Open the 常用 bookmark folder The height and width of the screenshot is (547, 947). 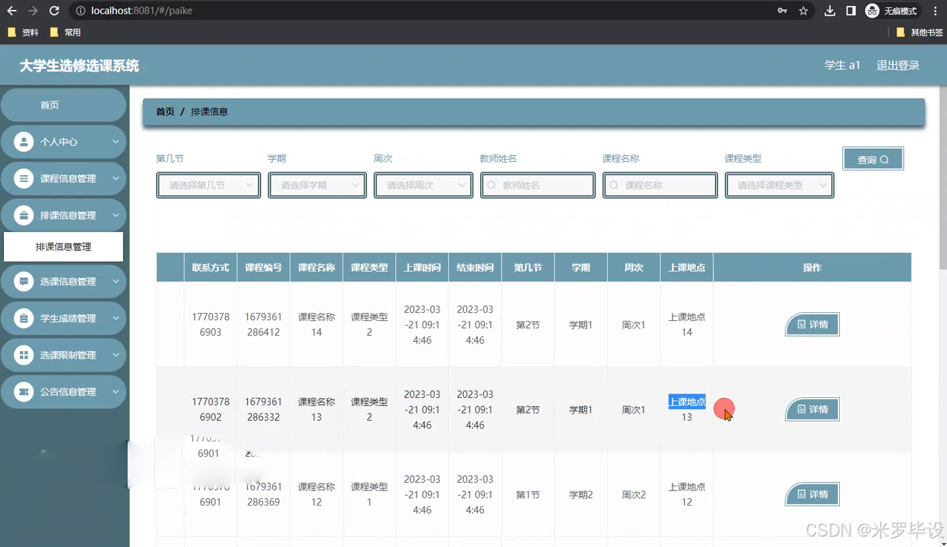tap(65, 32)
